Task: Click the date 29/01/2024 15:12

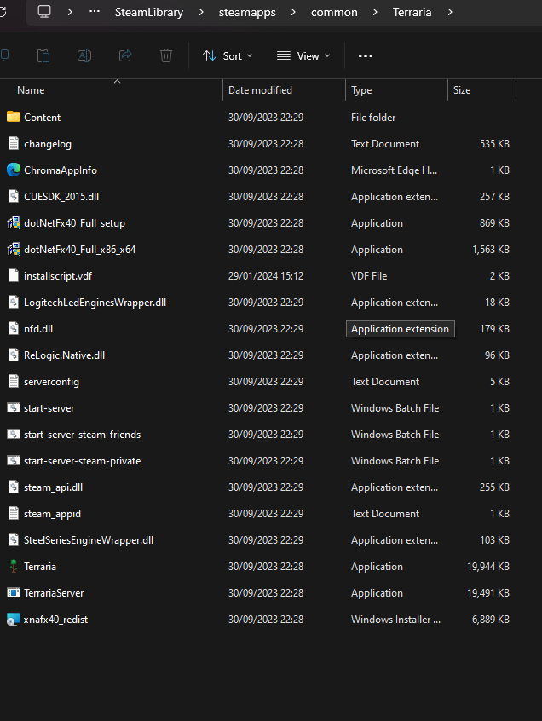Action: (266, 276)
